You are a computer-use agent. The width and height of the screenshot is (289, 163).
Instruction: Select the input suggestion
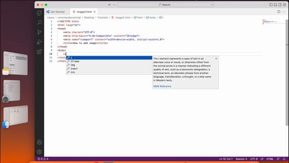point(109,68)
